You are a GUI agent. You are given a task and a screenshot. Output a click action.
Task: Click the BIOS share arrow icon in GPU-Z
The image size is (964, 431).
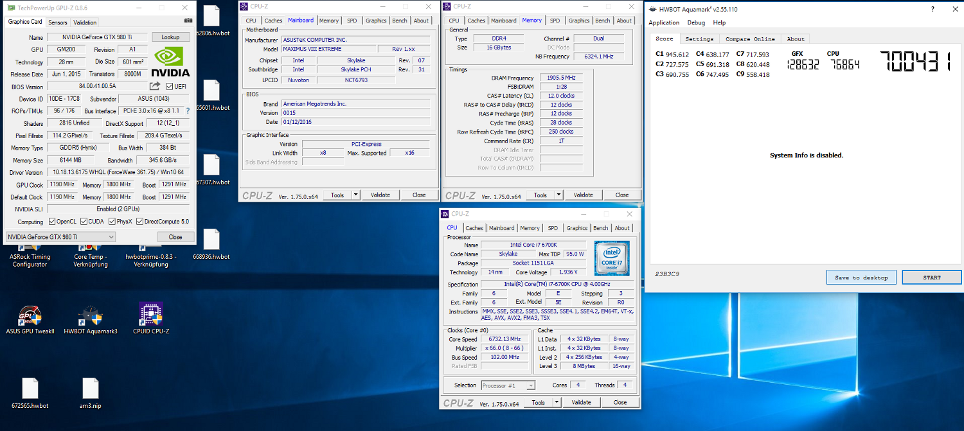pos(155,86)
